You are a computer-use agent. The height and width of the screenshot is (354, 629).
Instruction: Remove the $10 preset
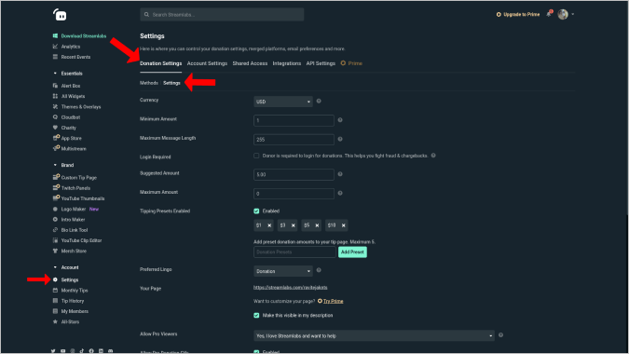(x=343, y=225)
